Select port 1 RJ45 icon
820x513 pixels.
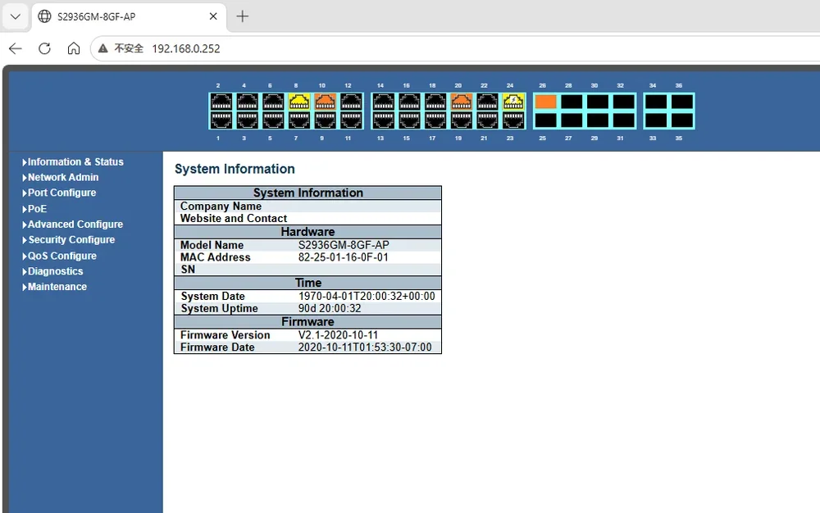221,120
